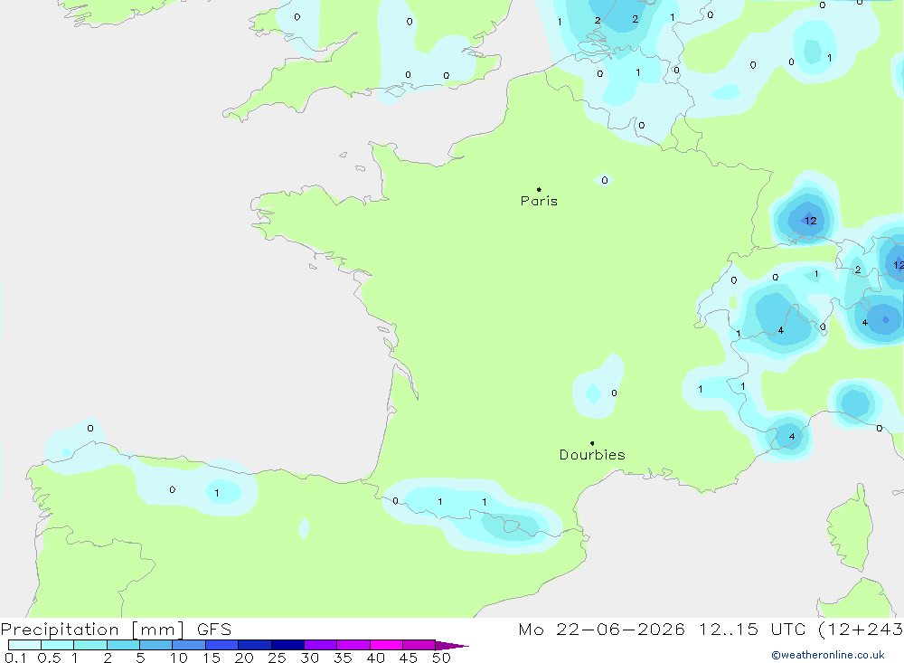Choose the 10–15 mm legend swatch
904x663 pixels.
(x=189, y=645)
